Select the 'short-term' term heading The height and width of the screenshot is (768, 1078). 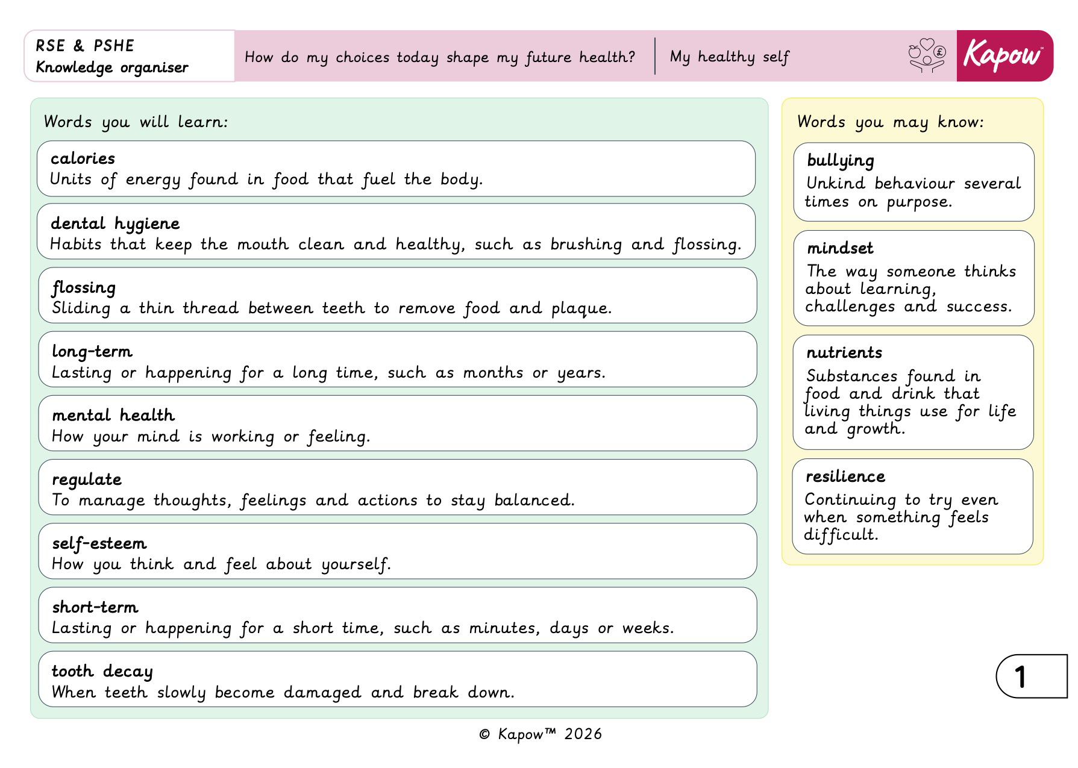(x=95, y=607)
